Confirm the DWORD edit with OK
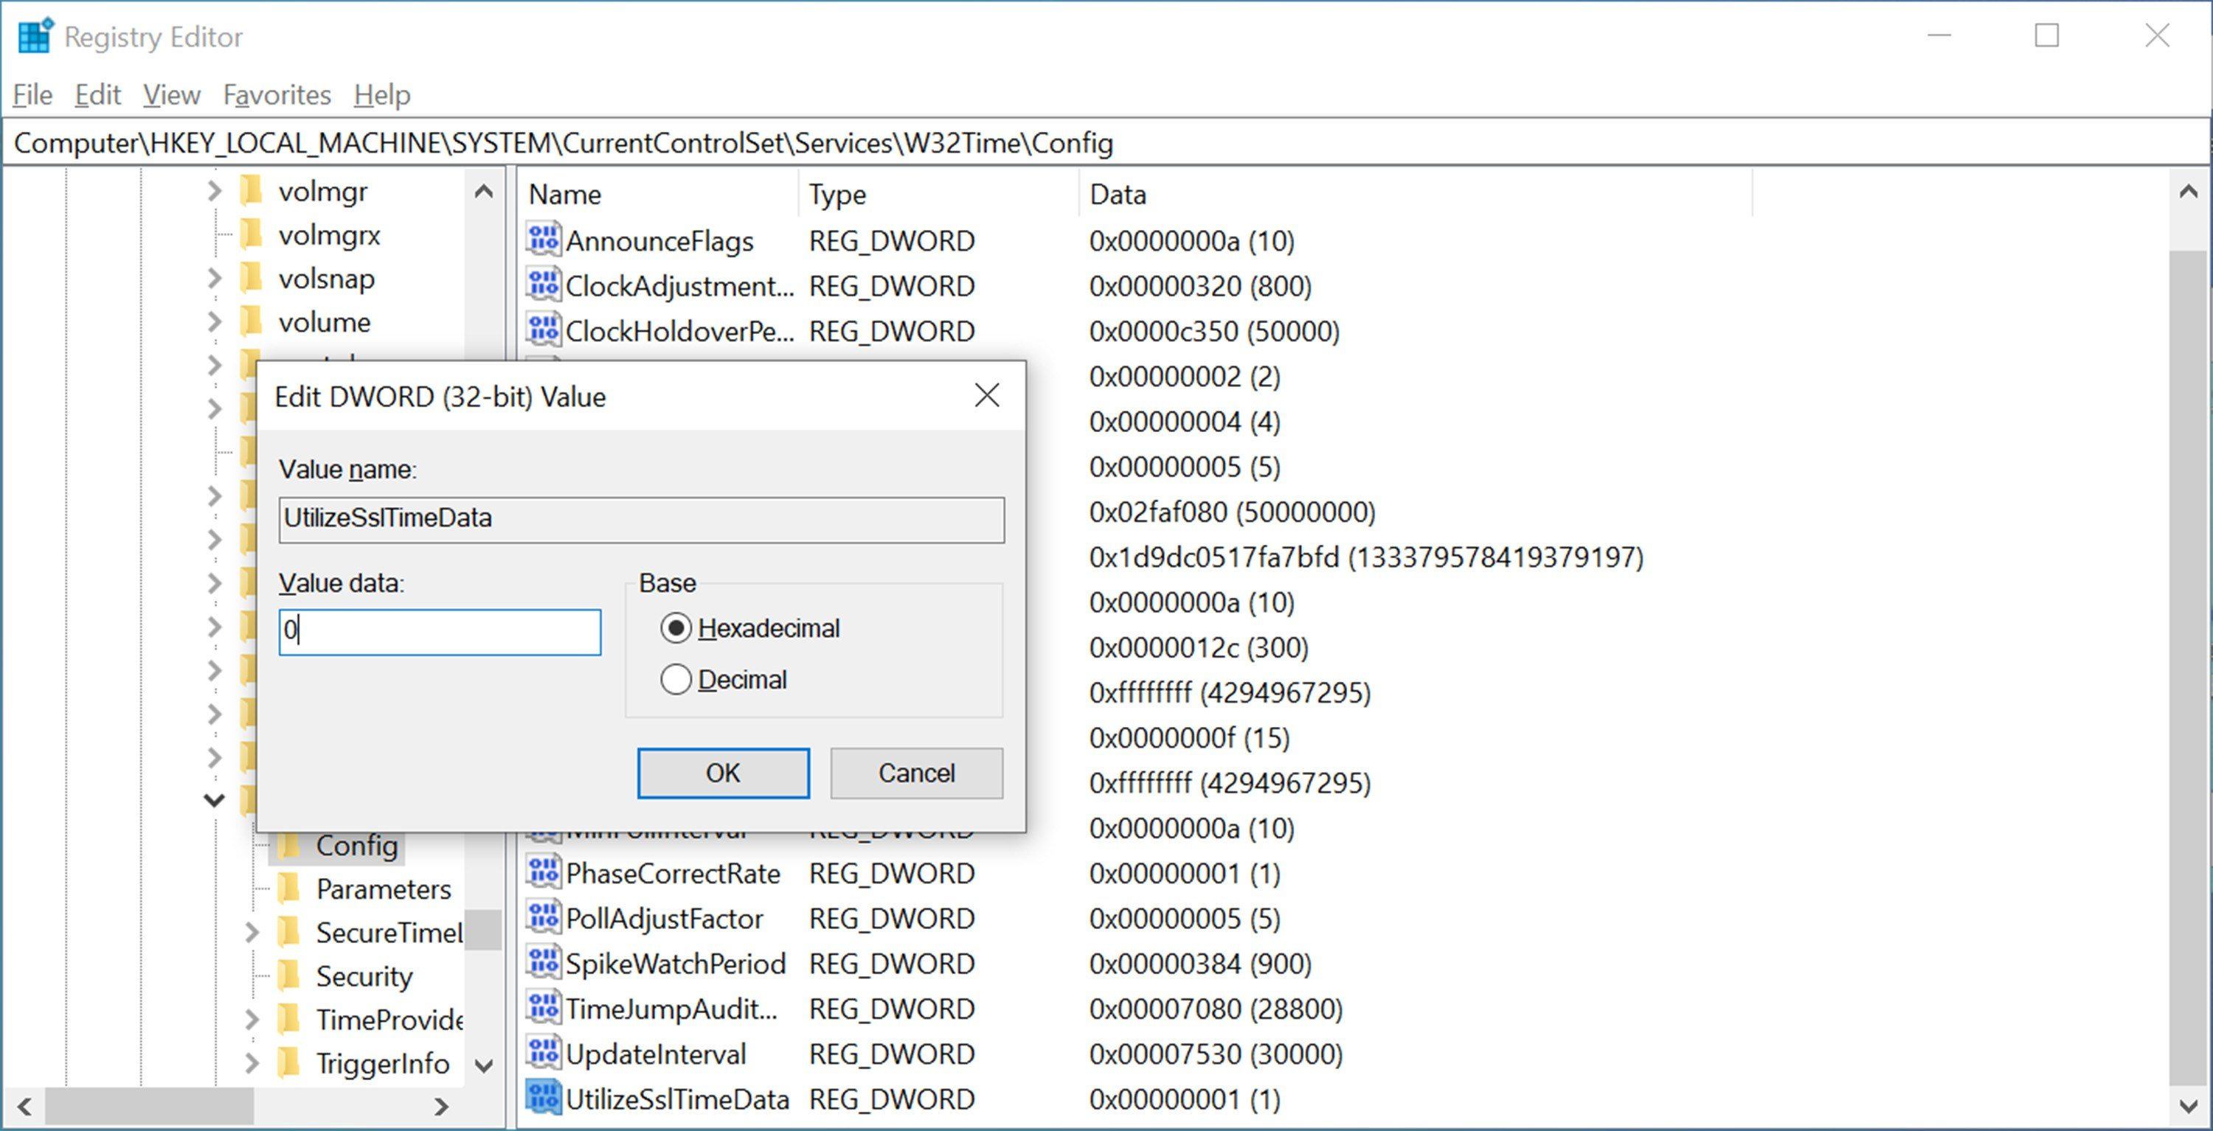The width and height of the screenshot is (2213, 1131). click(724, 773)
